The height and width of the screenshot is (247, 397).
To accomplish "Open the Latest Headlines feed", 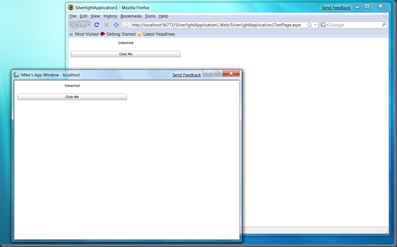I will pos(156,34).
